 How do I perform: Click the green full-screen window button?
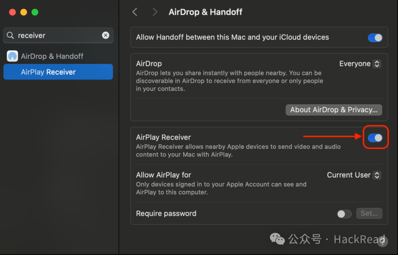click(x=35, y=12)
